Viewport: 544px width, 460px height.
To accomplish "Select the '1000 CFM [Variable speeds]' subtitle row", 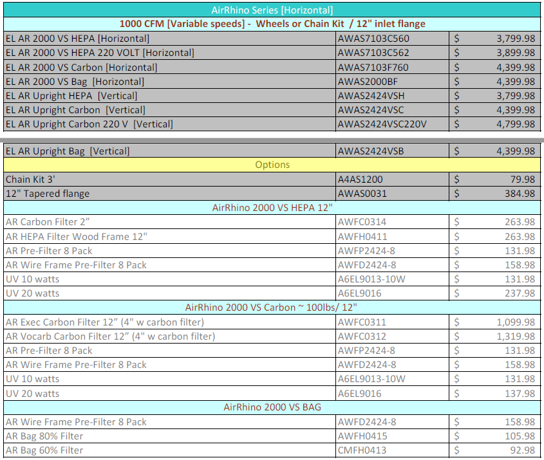I will tap(272, 24).
